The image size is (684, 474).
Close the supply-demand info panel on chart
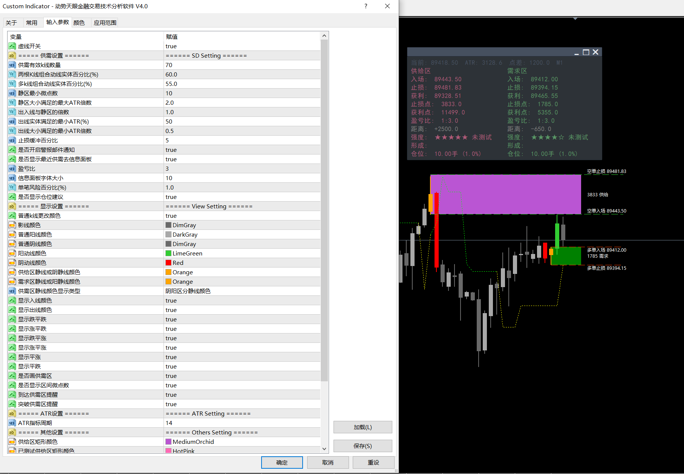(595, 52)
